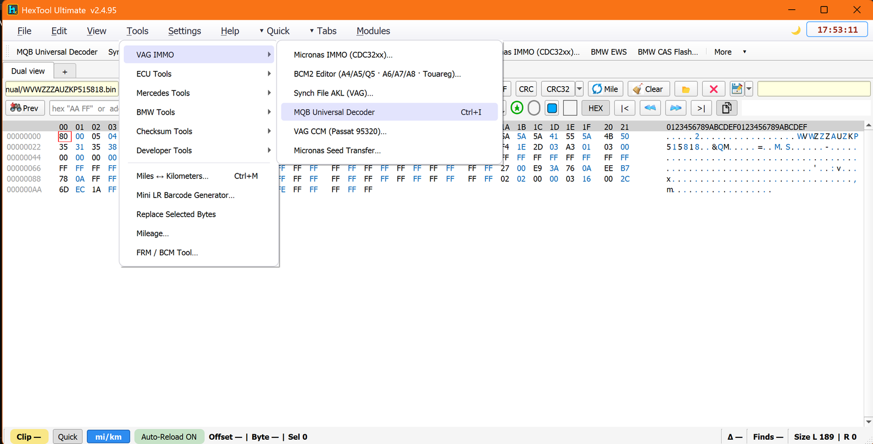Select the blue square color swatch
This screenshot has width=873, height=444.
pos(552,108)
